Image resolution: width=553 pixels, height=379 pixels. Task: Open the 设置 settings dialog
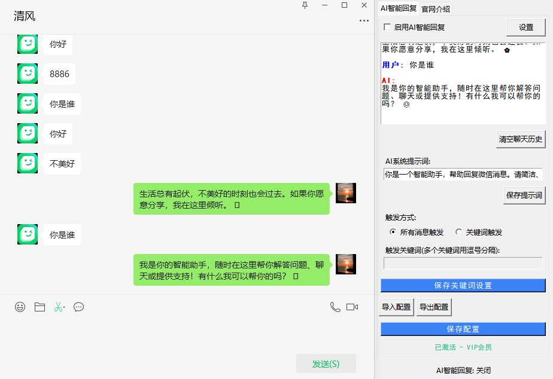click(525, 27)
